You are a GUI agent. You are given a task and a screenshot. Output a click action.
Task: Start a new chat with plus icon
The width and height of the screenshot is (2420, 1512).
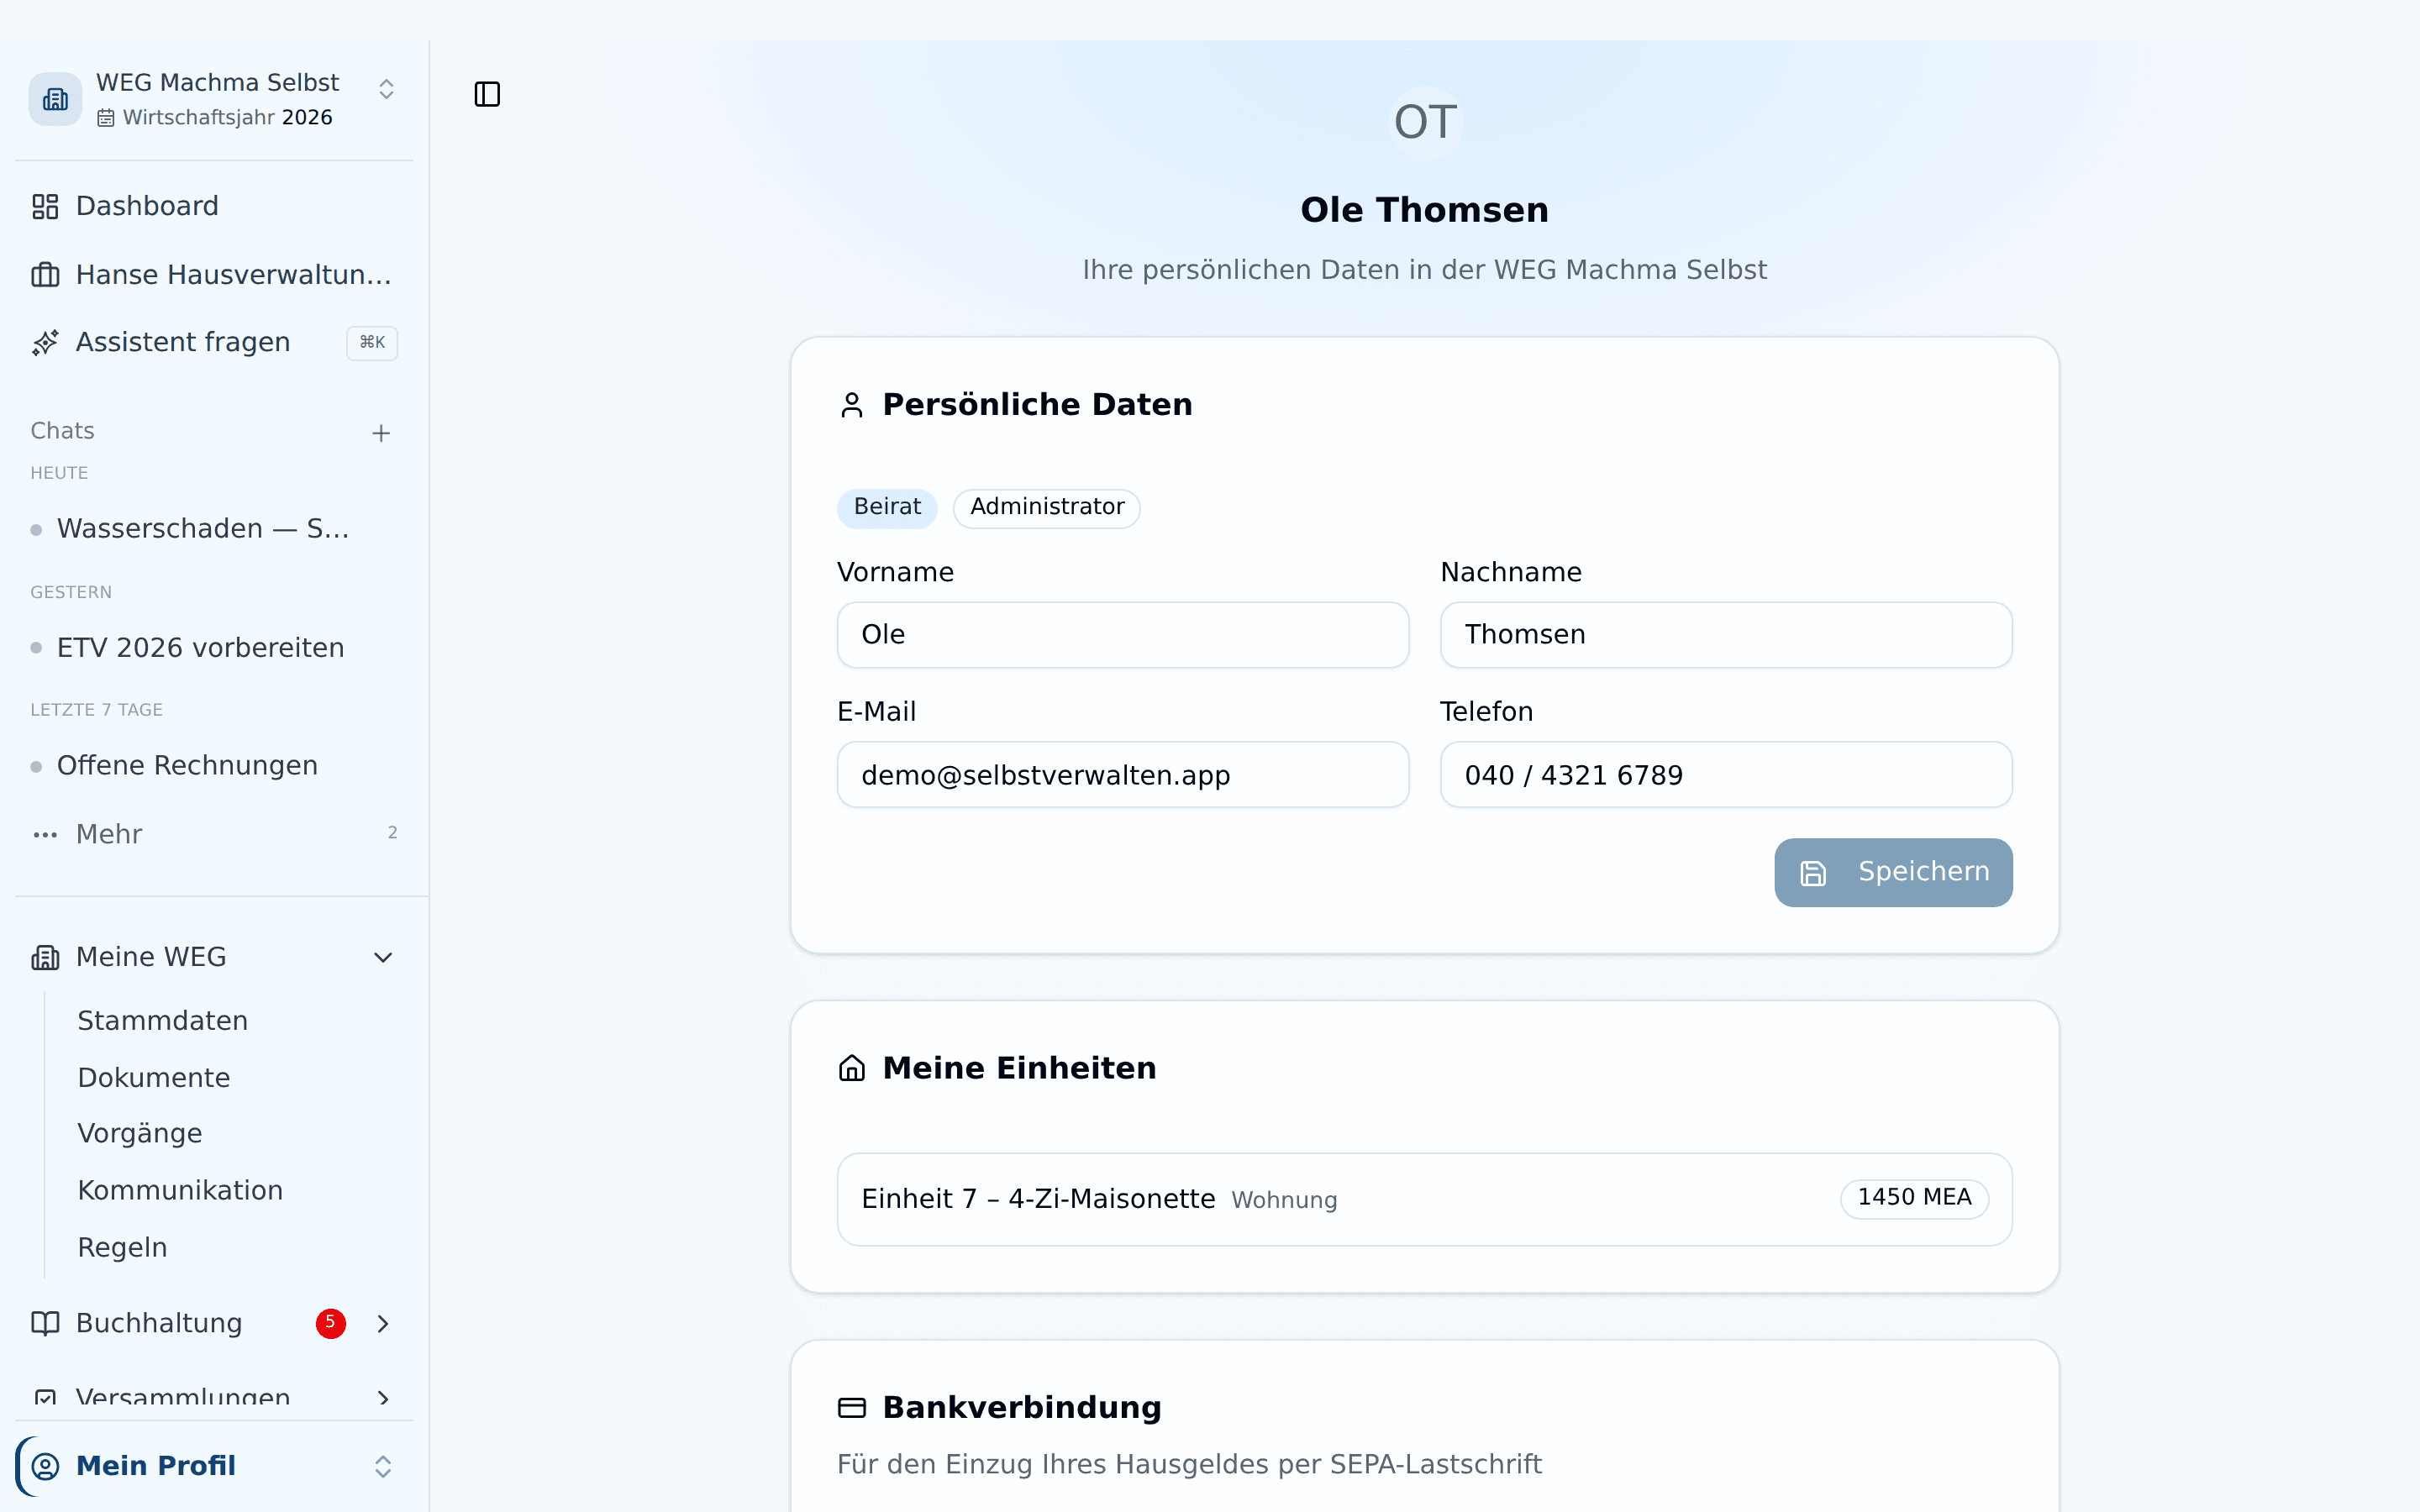pyautogui.click(x=381, y=433)
